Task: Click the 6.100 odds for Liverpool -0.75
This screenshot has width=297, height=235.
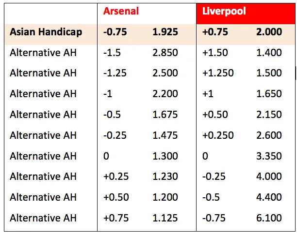Action: (x=269, y=218)
